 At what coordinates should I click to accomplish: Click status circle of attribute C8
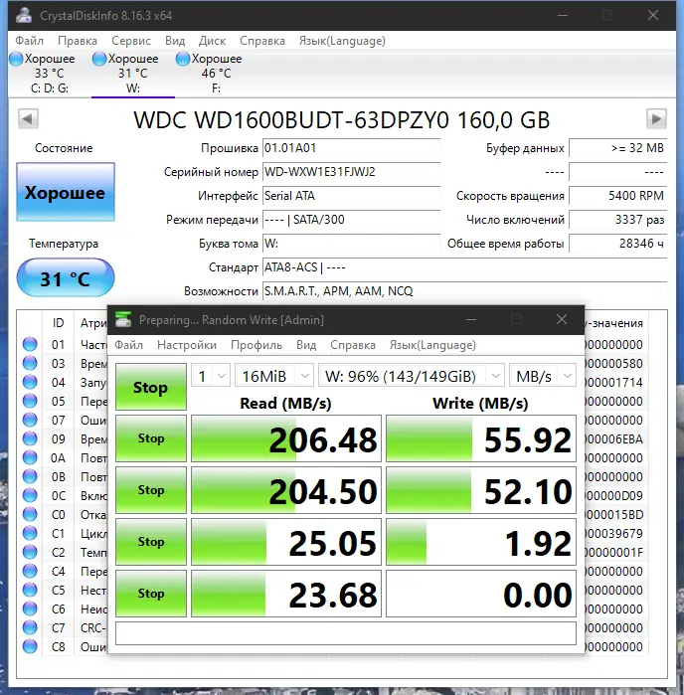30,646
